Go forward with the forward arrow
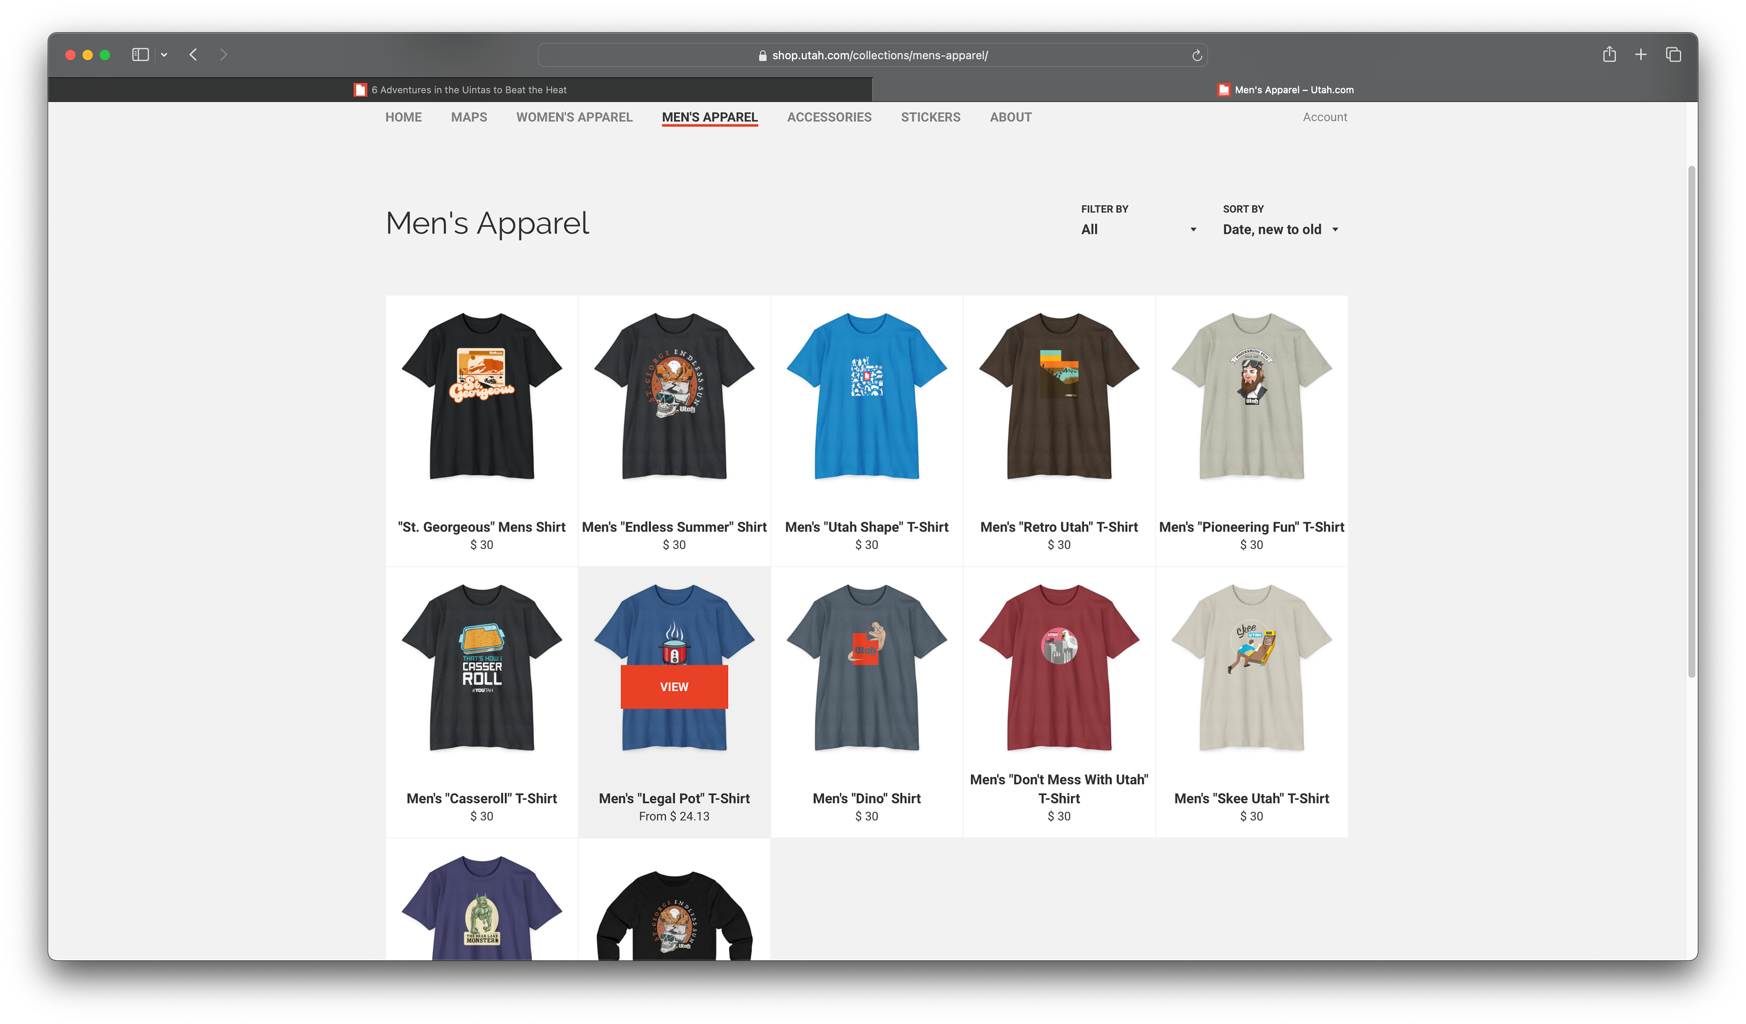 [223, 55]
